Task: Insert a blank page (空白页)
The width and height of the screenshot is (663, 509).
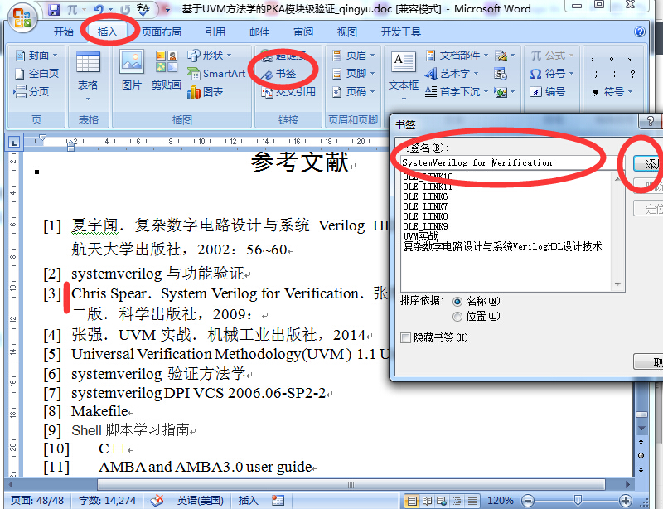Action: click(x=36, y=73)
